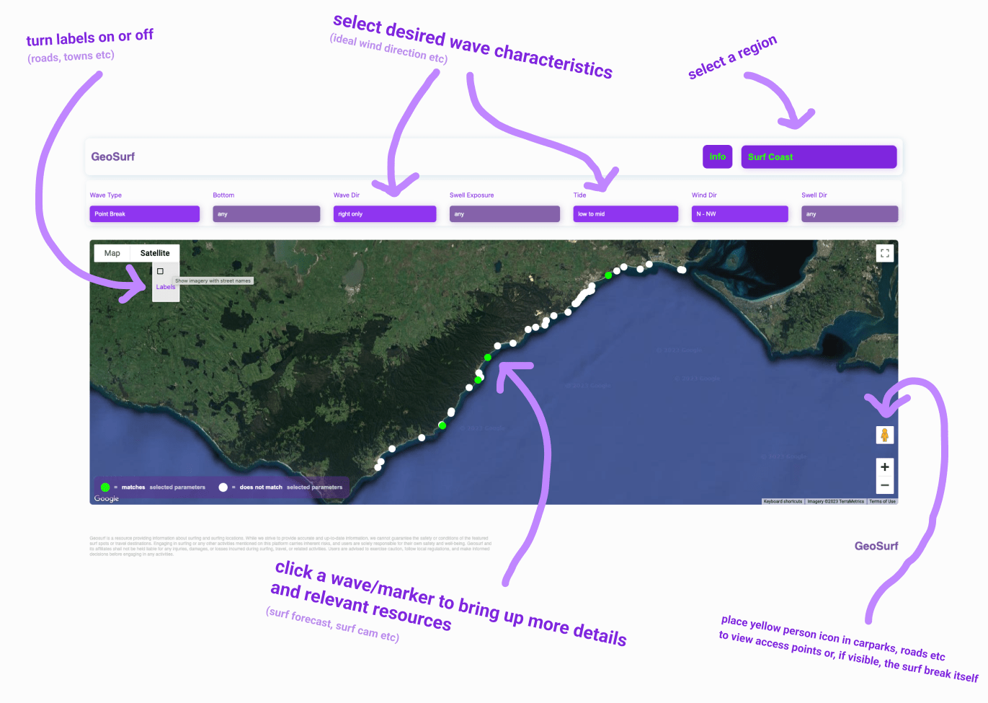Click the Imagery ©2023 TerraMetrics attribution
This screenshot has width=988, height=703.
tap(836, 501)
